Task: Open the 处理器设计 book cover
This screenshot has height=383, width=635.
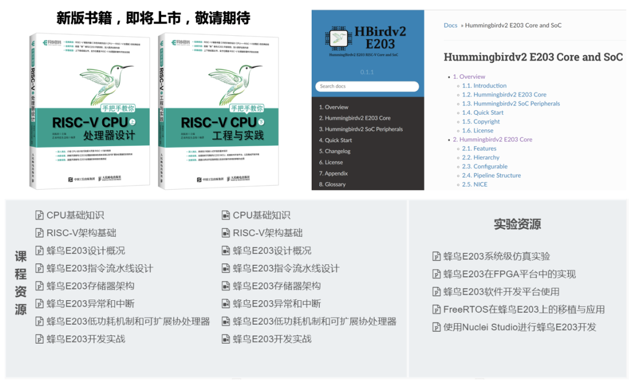Action: [x=89, y=111]
